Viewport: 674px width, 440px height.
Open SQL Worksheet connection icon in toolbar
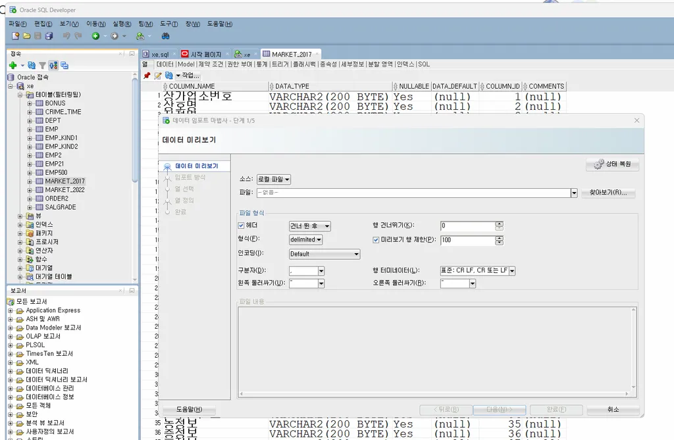140,36
